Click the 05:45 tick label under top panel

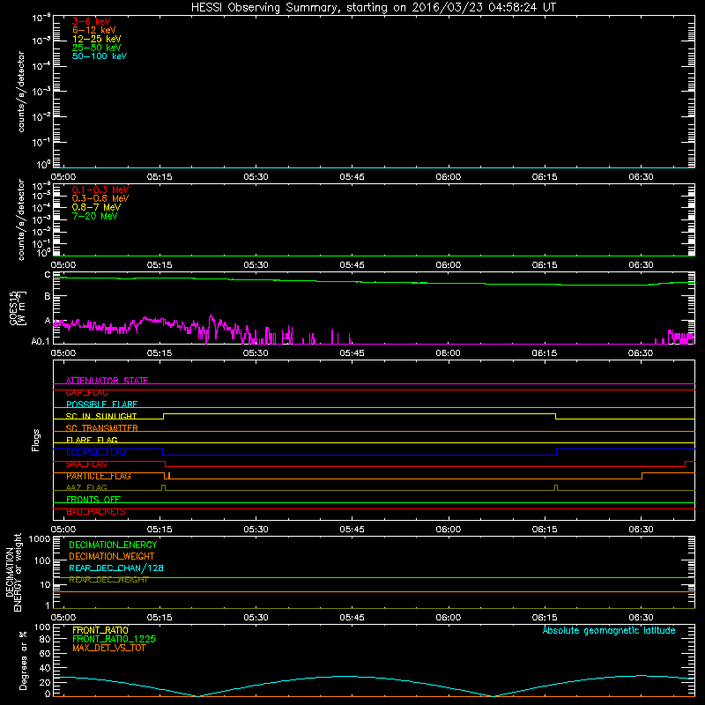point(352,177)
